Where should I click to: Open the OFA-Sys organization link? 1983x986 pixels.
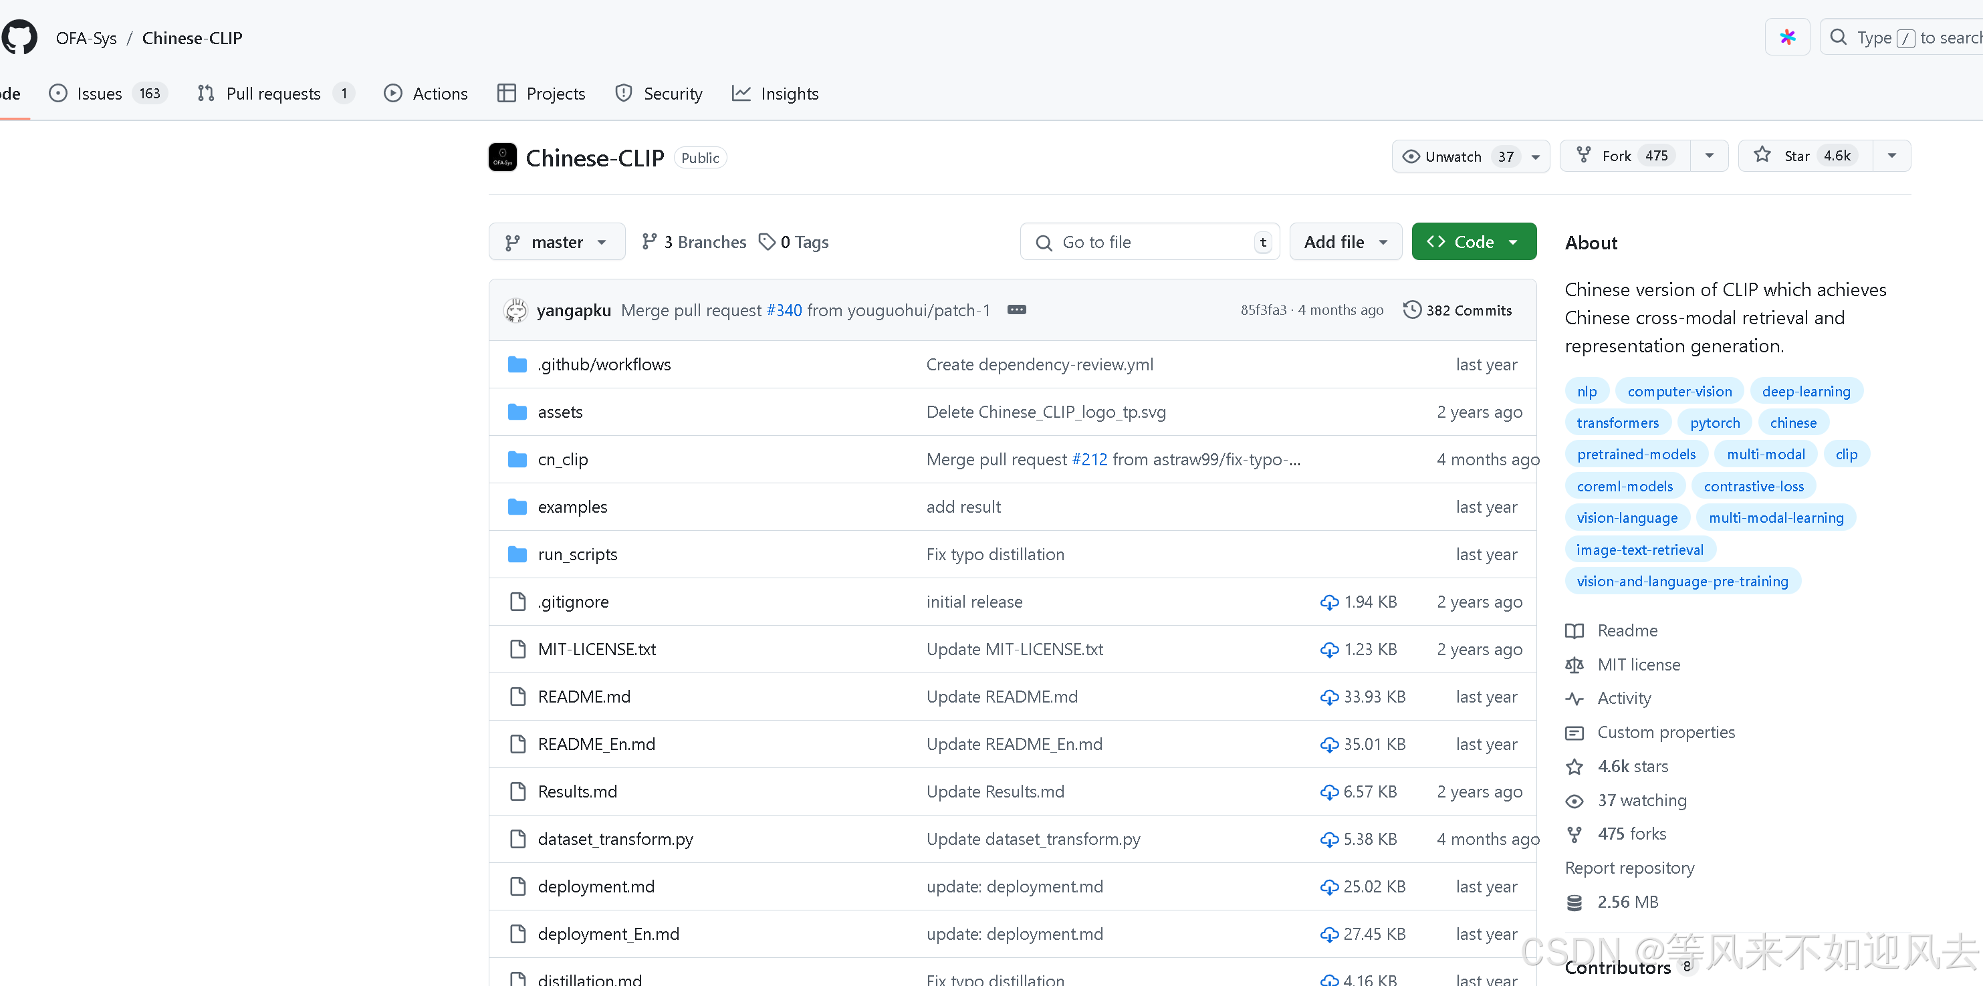point(86,37)
